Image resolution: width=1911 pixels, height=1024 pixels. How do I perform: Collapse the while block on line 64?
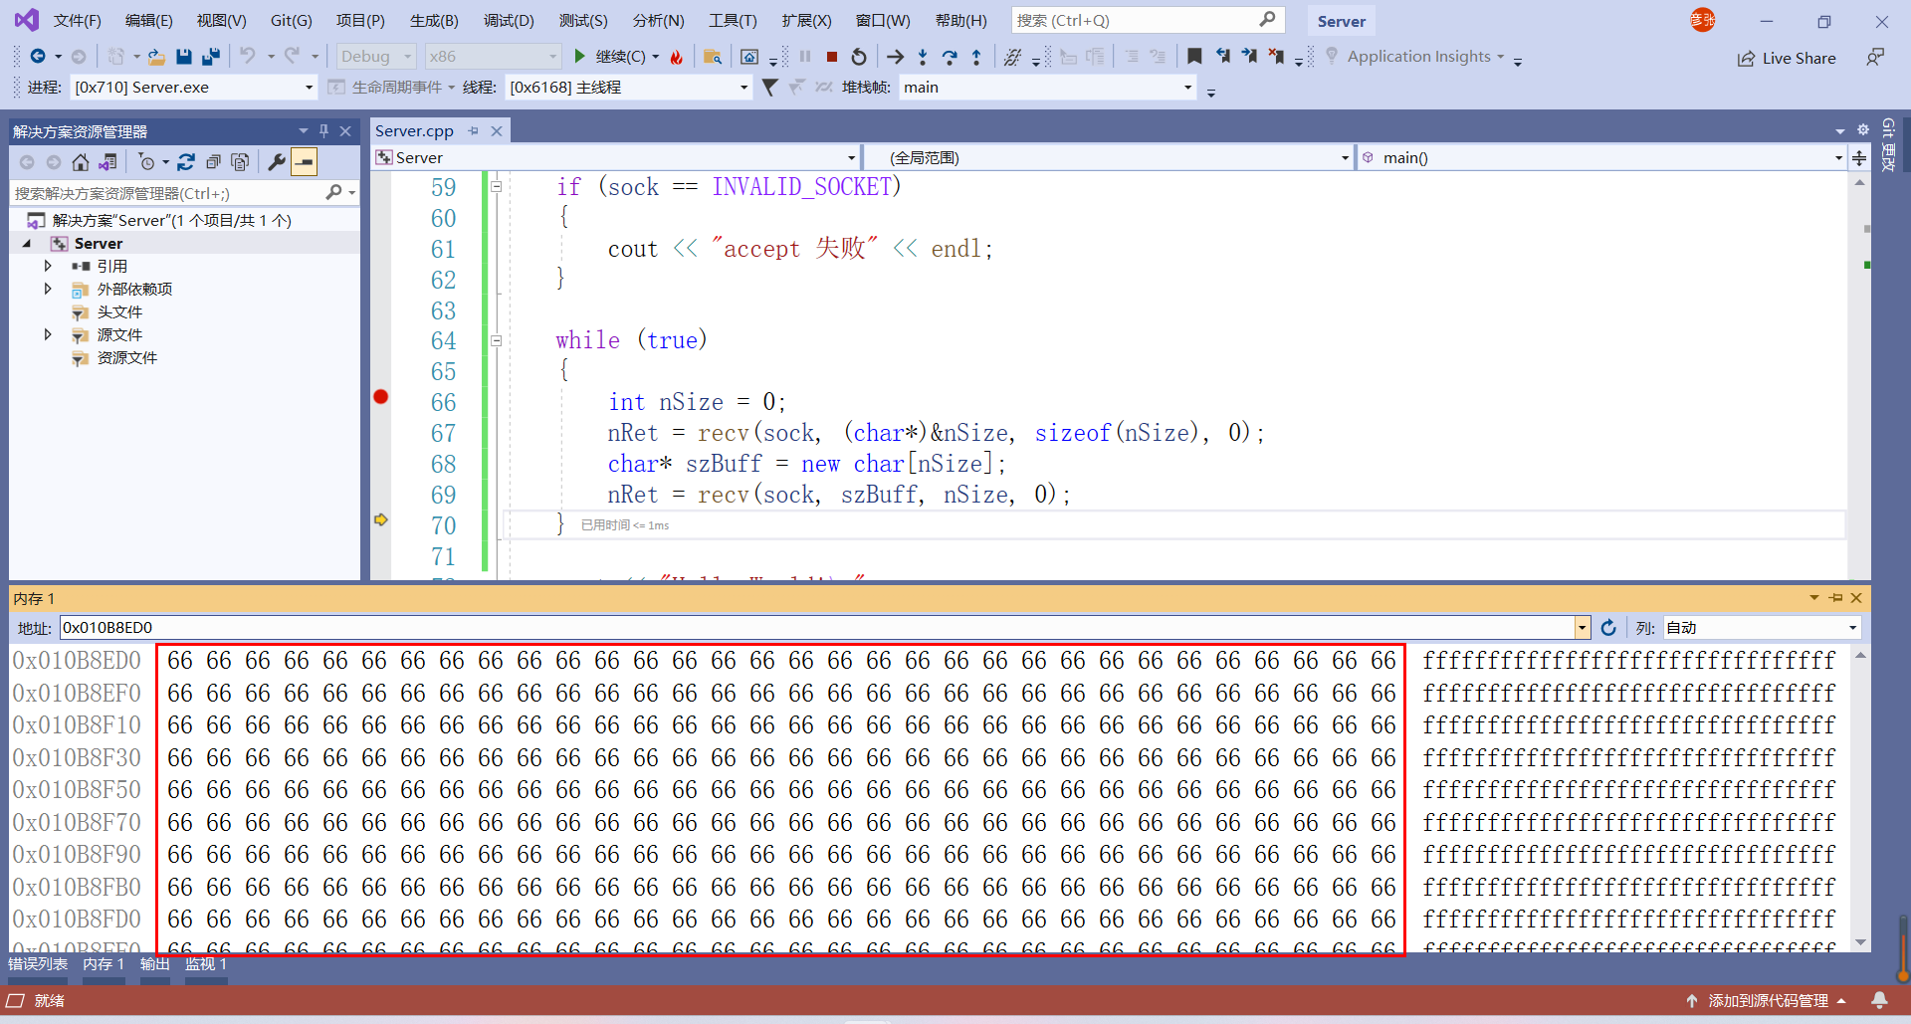click(496, 340)
